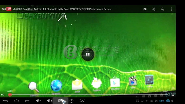Click the 00:05 elapsed time
Image resolution: width=185 pixels, height=104 pixels.
click(x=10, y=91)
